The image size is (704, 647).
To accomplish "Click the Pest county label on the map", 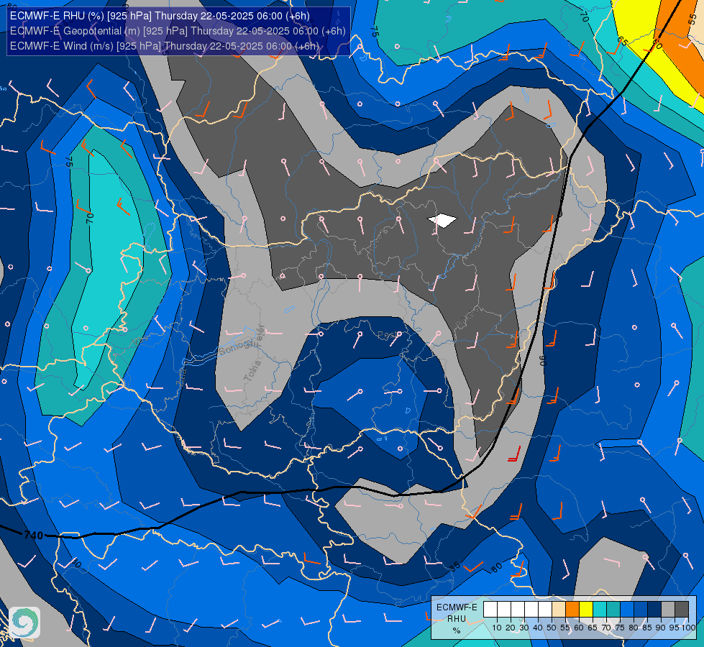I will [x=388, y=335].
